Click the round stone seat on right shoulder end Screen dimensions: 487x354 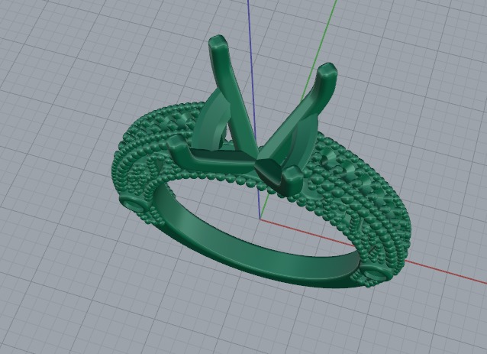coord(376,274)
